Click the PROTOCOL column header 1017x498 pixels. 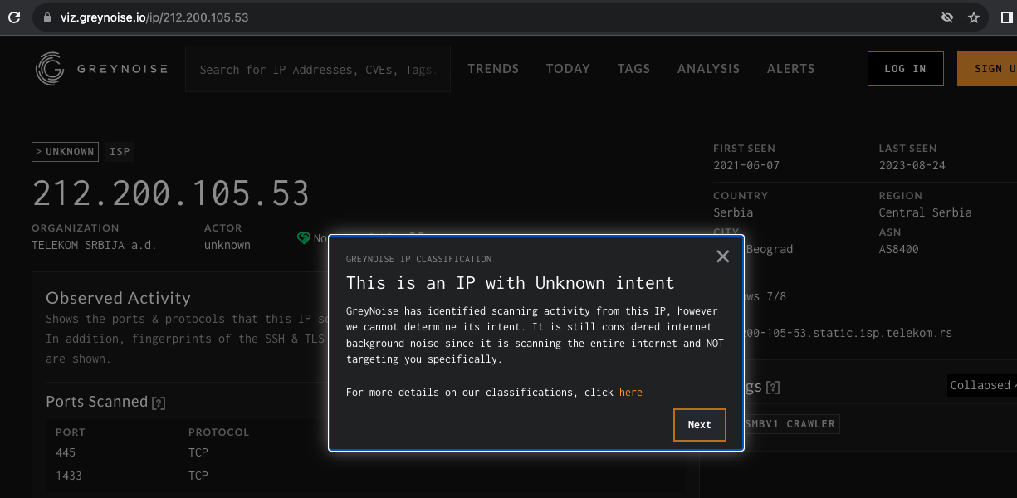[219, 432]
